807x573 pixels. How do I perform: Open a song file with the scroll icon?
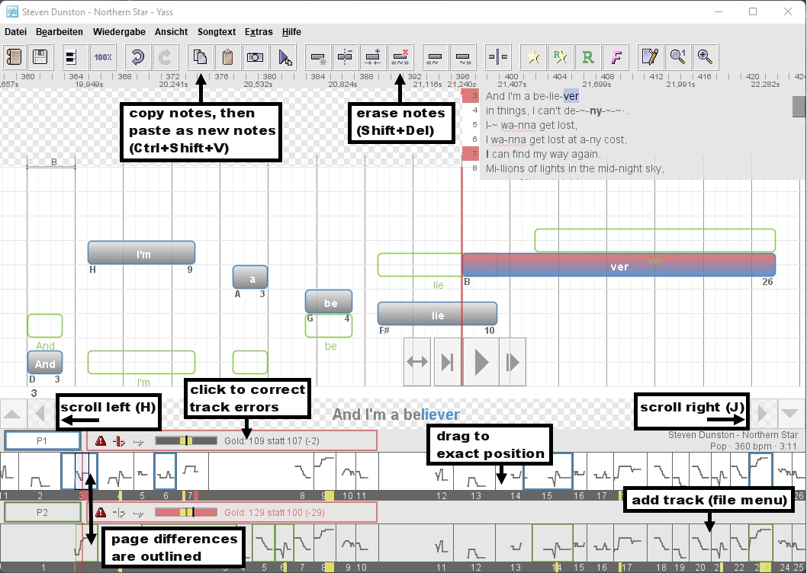coord(14,57)
